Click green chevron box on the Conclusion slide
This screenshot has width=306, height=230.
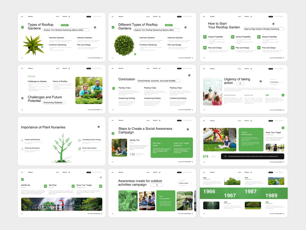pos(114,88)
